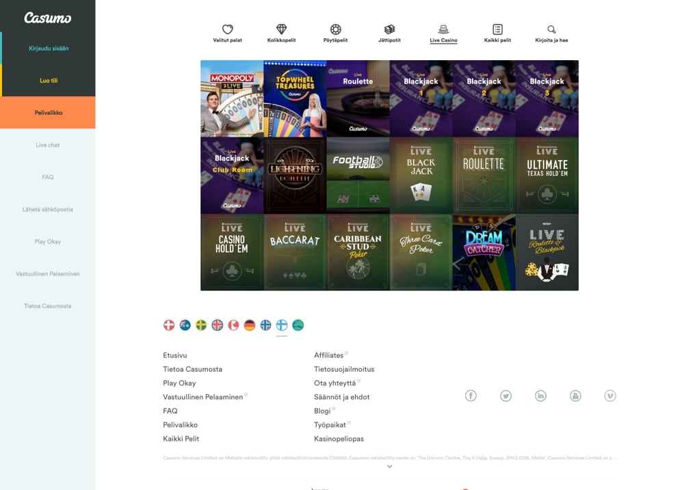This screenshot has height=490, width=684.
Task: Open the Kasinopeliopas link
Action: (339, 439)
